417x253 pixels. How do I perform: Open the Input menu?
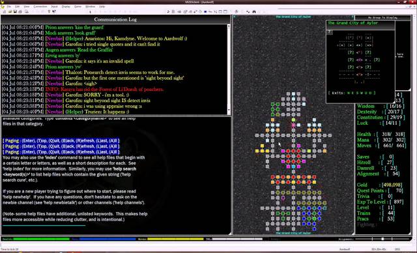click(x=54, y=7)
